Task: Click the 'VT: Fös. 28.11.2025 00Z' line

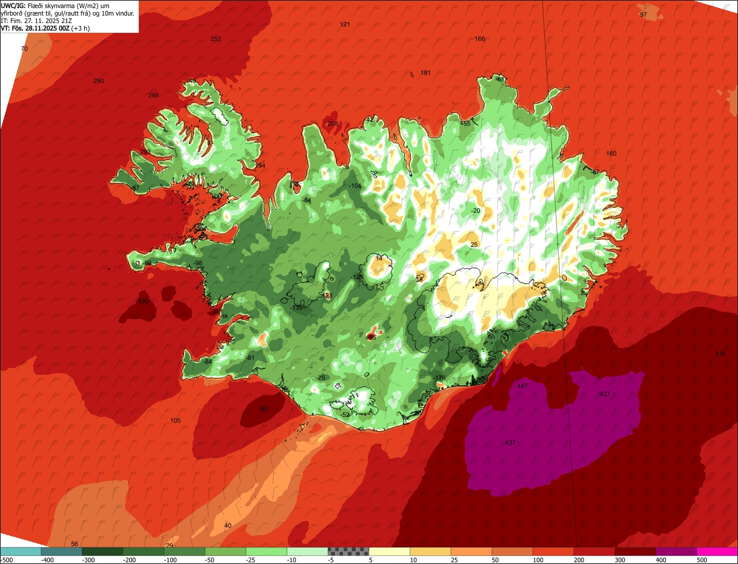Action: 44,28
